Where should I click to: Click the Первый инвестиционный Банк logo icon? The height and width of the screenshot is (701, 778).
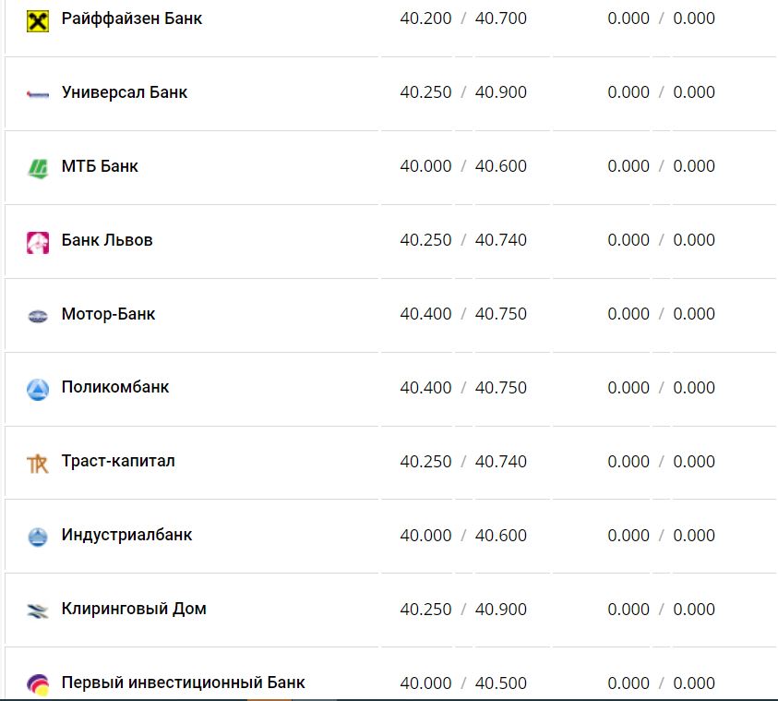coord(37,685)
